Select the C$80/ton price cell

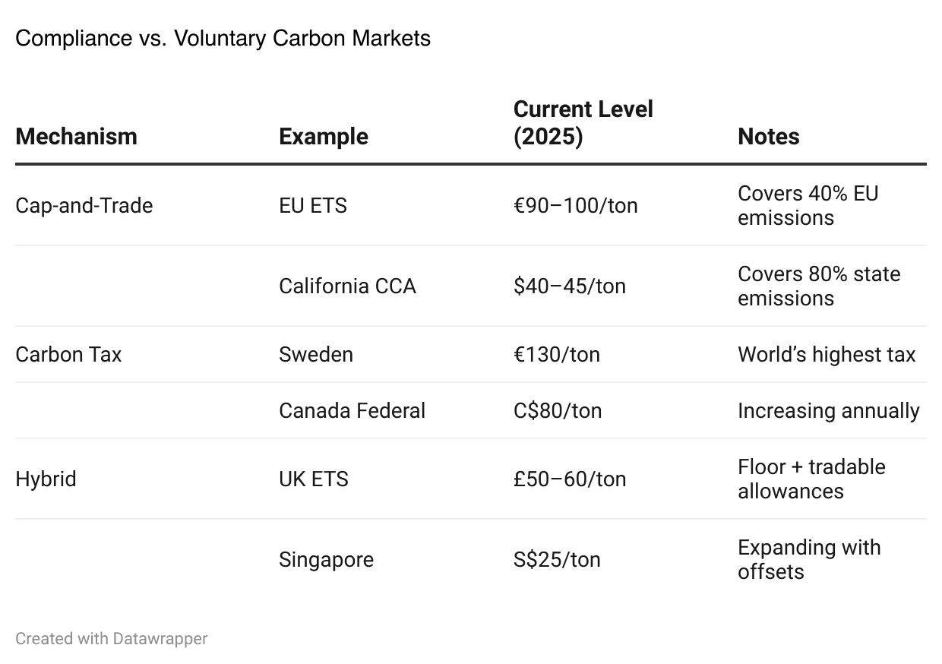coord(557,411)
